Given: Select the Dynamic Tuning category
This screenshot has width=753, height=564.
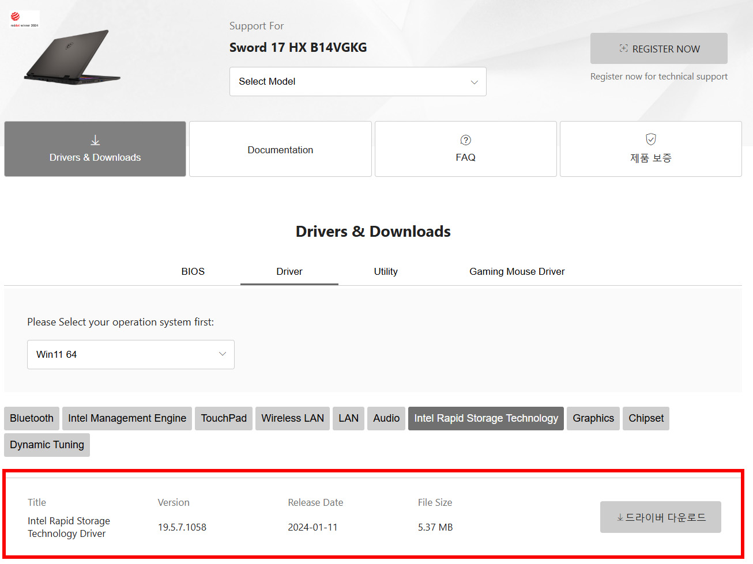Looking at the screenshot, I should click(47, 445).
